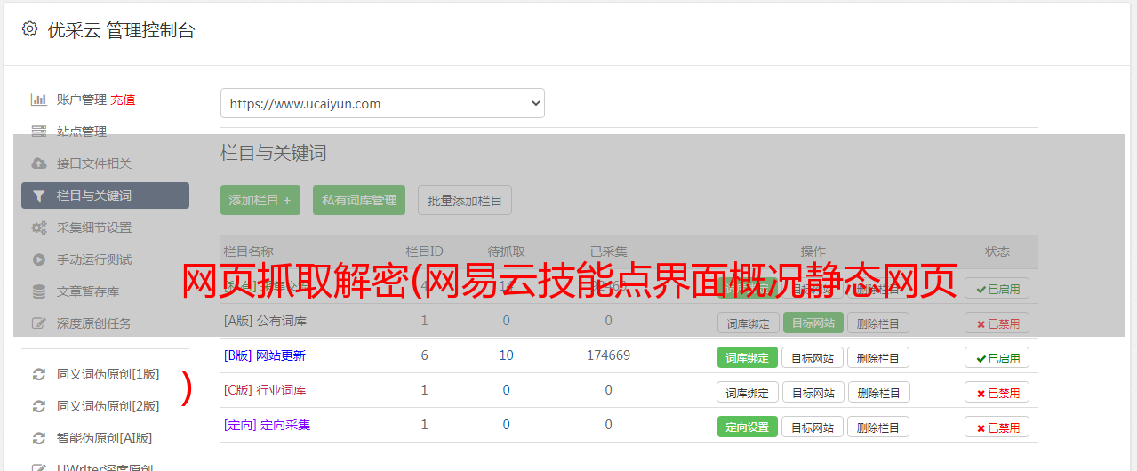Image resolution: width=1137 pixels, height=471 pixels.
Task: Click the 栏目ID column header
Action: [424, 251]
